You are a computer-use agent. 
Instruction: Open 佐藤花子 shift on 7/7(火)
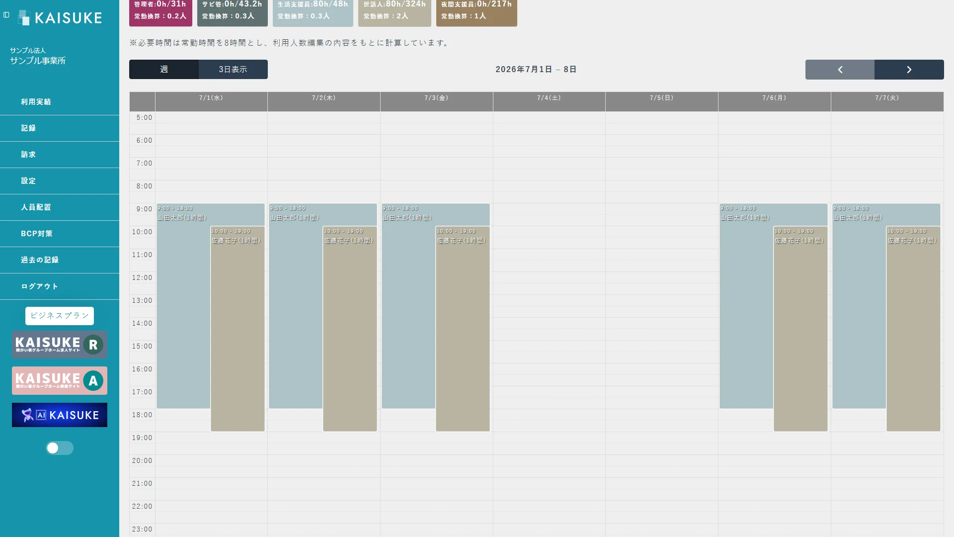point(913,329)
